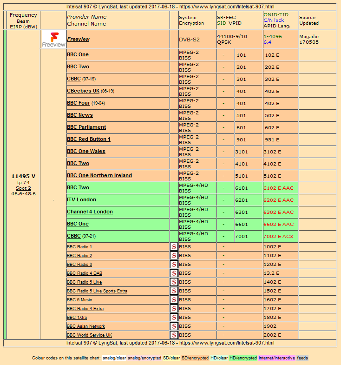This screenshot has height=365, width=341.
Task: Open the BBC Radio 1 link
Action: pos(79,247)
